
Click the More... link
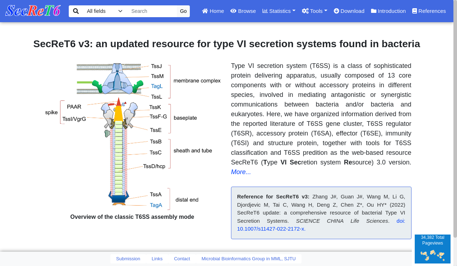(x=241, y=172)
